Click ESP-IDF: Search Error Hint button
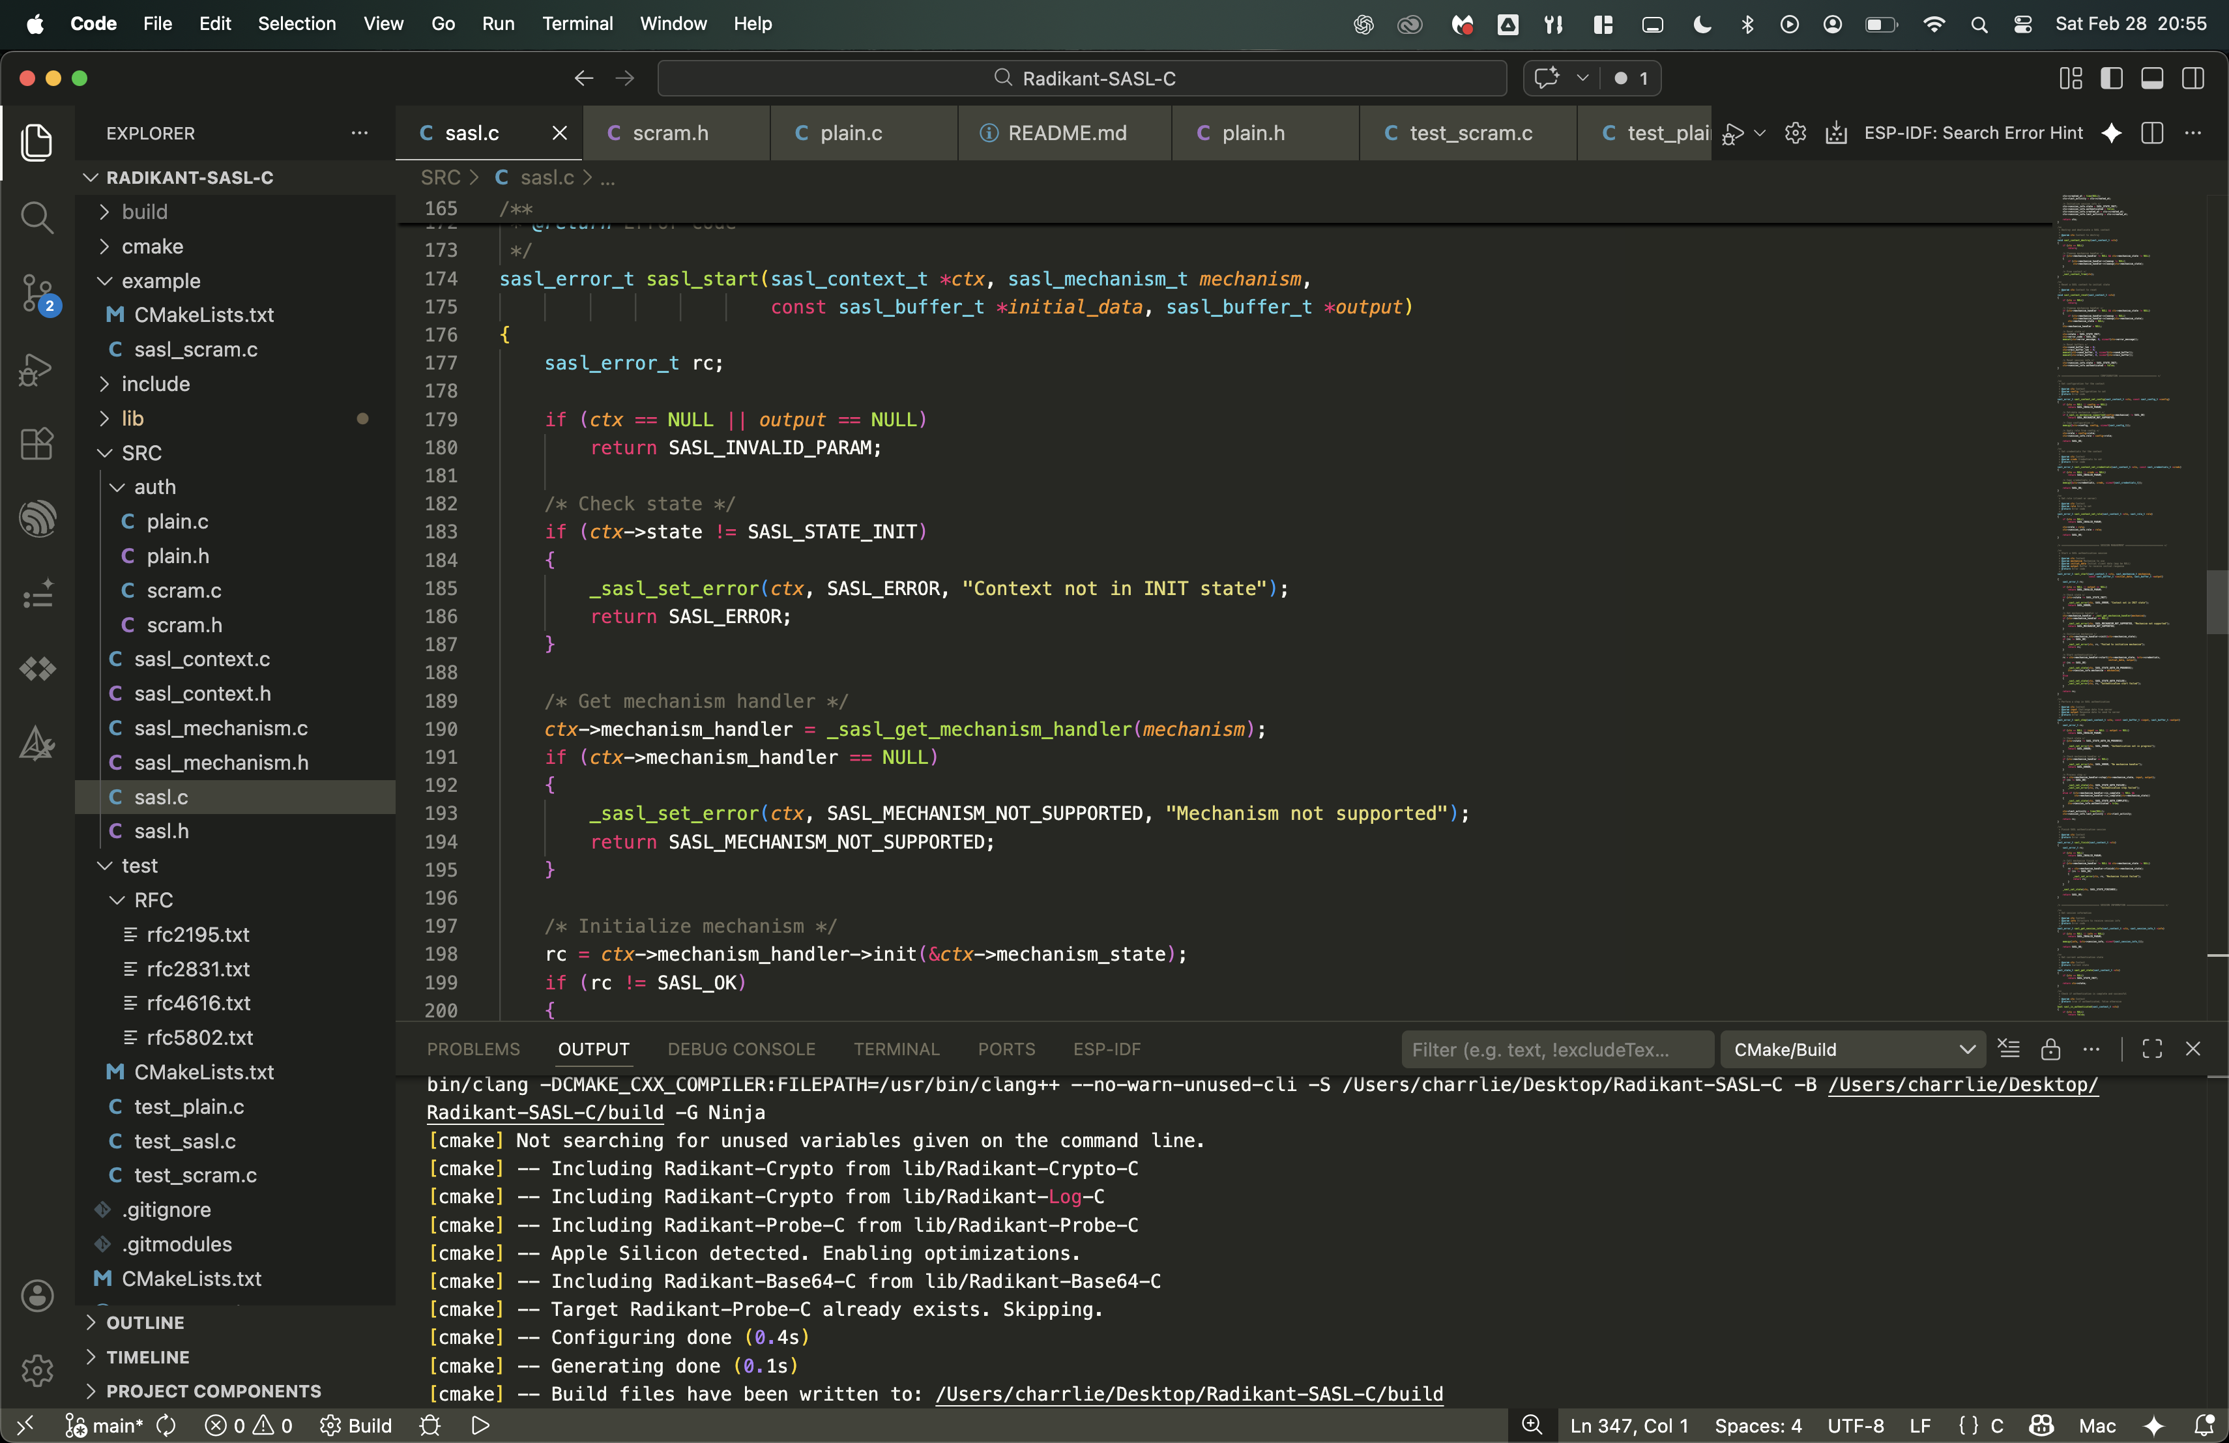This screenshot has width=2229, height=1443. point(1972,133)
